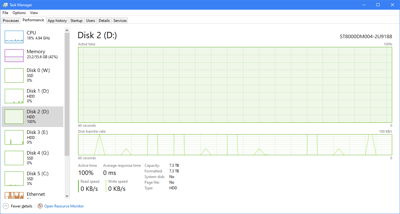Switch to the Services tab
Image resolution: width=400 pixels, height=214 pixels.
(x=120, y=21)
